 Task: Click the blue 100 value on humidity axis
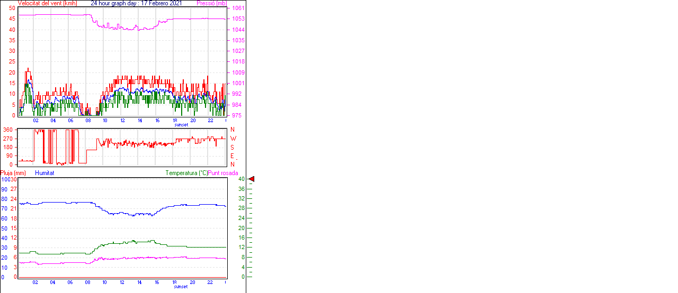pos(5,179)
